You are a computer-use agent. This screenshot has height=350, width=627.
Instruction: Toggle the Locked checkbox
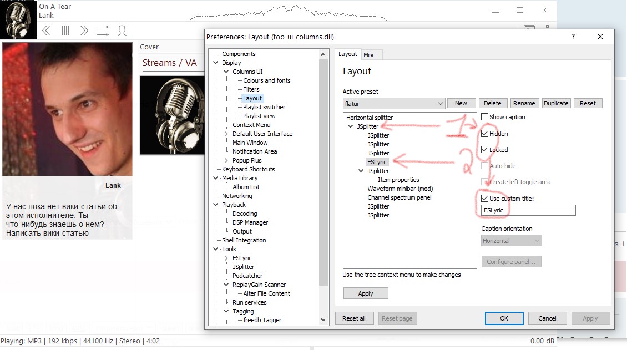(485, 150)
